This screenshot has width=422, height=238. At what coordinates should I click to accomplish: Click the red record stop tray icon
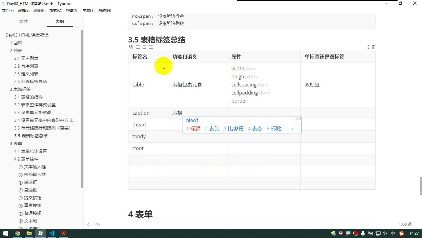click(x=355, y=233)
